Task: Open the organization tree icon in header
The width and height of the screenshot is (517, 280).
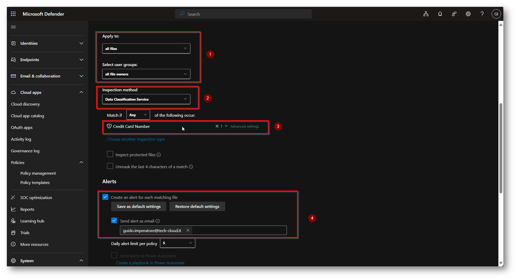Action: click(x=426, y=14)
